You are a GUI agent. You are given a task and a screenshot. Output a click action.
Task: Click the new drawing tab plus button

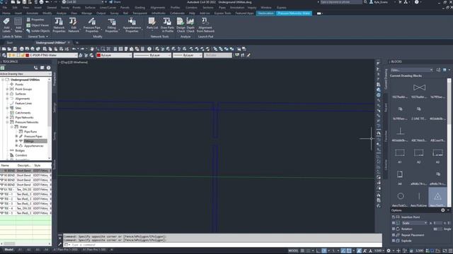pos(77,42)
